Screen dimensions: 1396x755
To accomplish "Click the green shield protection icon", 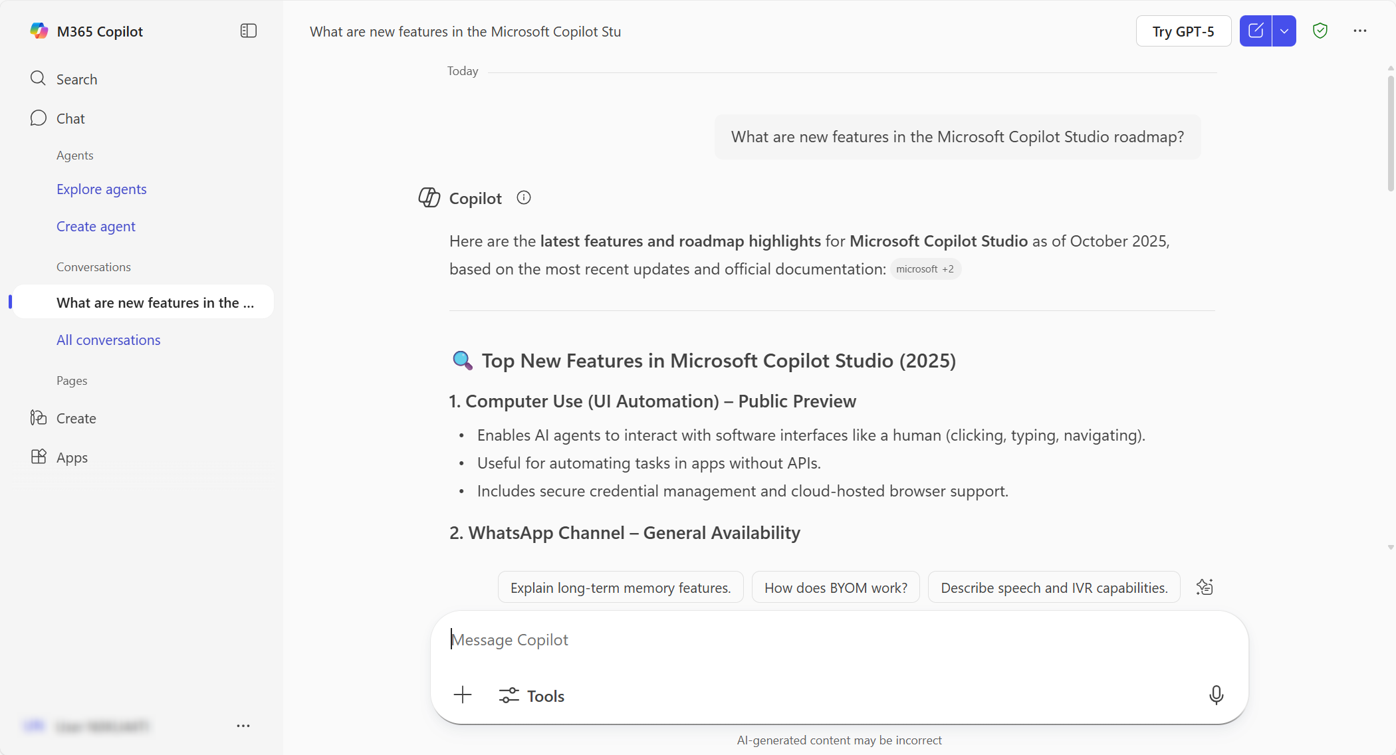I will point(1320,31).
